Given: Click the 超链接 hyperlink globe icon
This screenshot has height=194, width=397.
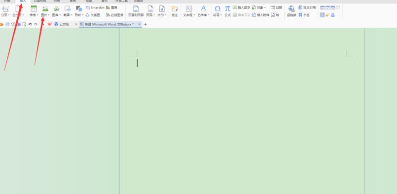Looking at the screenshot, I should (291, 9).
